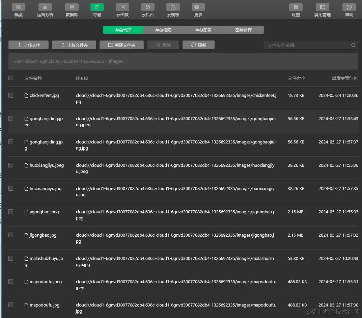Click the 新建文件夹 new folder button
The width and height of the screenshot is (362, 318).
tap(122, 45)
